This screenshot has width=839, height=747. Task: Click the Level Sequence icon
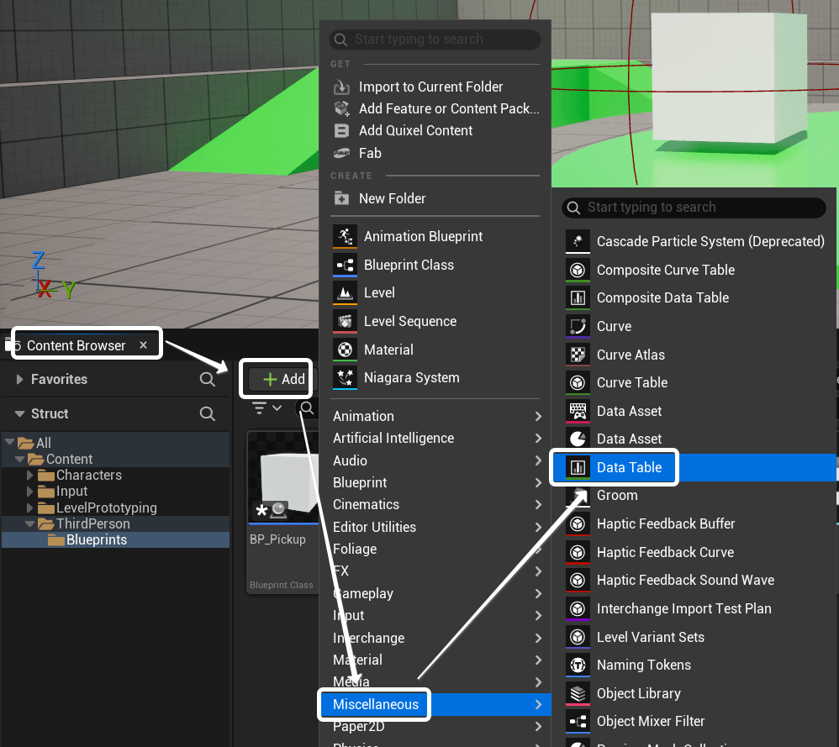click(345, 322)
